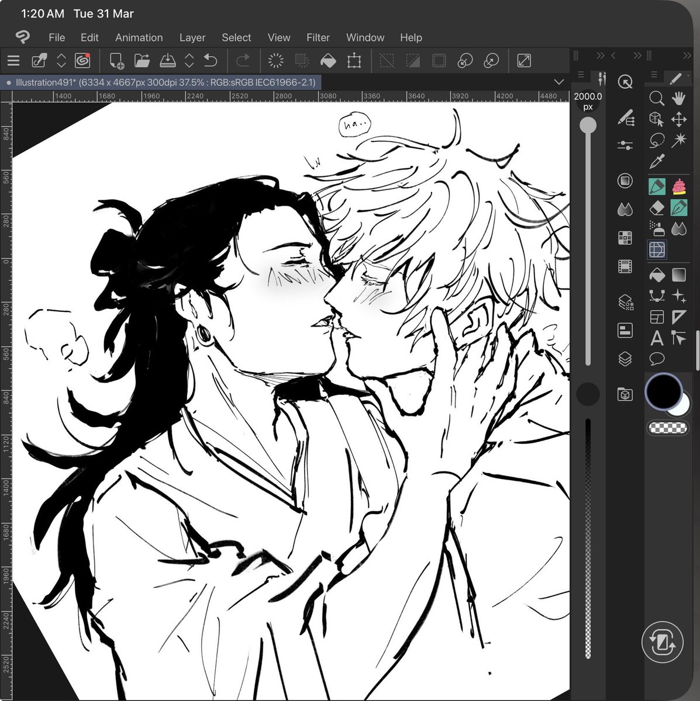Screen dimensions: 700x701
Task: Select the Zoom magnifier tool
Action: pyautogui.click(x=657, y=98)
